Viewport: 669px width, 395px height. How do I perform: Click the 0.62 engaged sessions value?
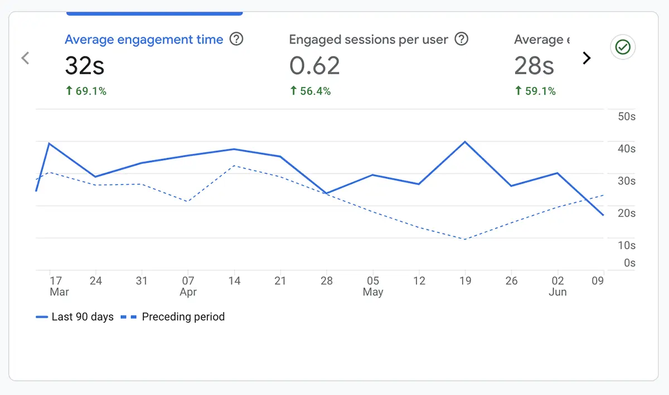coord(314,65)
